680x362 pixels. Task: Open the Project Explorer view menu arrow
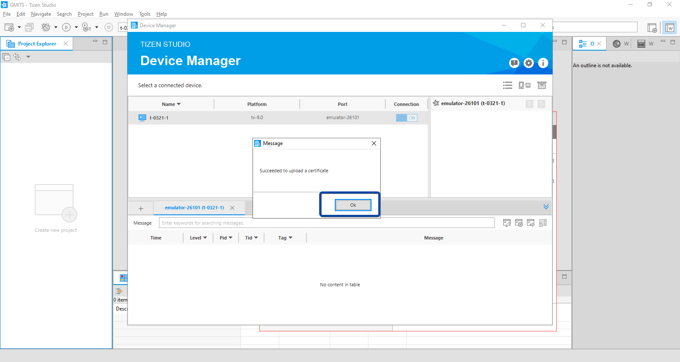tap(28, 57)
